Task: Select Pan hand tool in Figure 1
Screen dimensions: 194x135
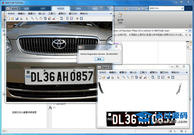Action: click(41, 19)
